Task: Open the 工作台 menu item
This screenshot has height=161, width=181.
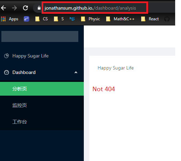Action: tap(42, 122)
